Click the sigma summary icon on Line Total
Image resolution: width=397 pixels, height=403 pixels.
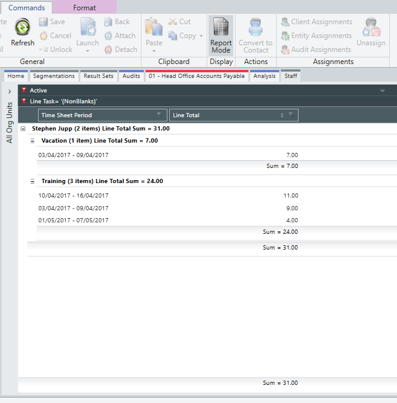point(282,115)
